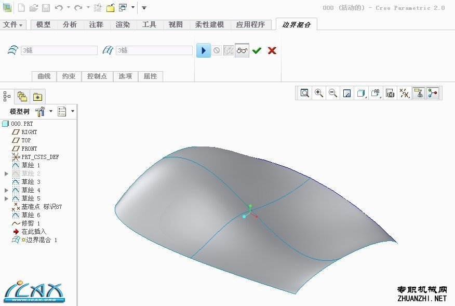Click first direction chain collector field
This screenshot has height=306, width=455.
click(x=59, y=50)
